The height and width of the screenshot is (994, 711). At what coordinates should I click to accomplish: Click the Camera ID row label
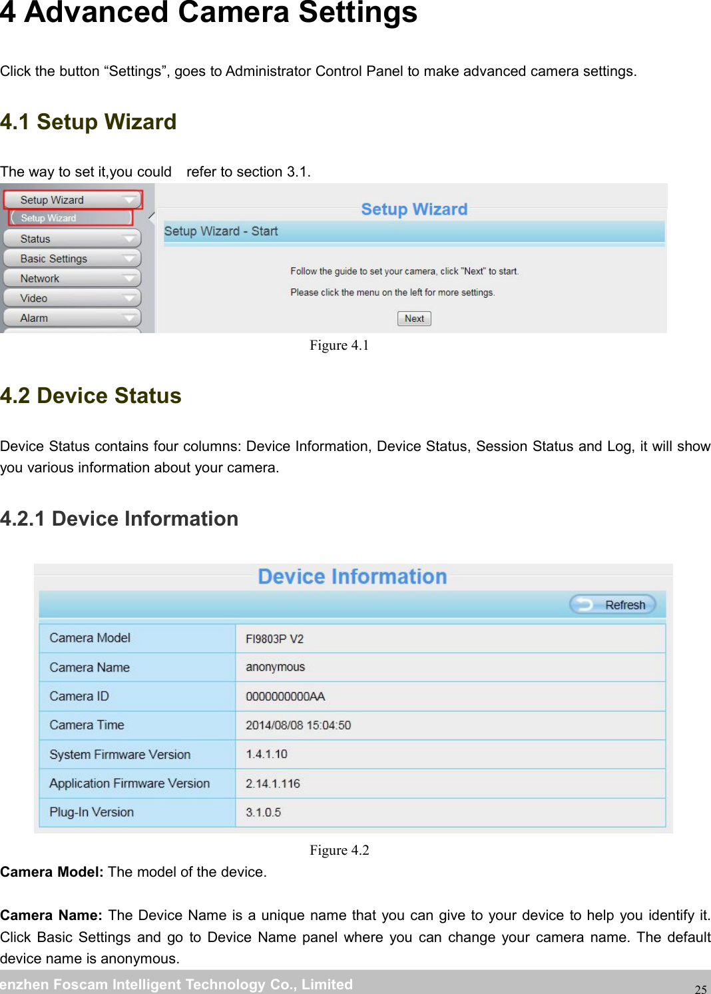click(x=79, y=696)
